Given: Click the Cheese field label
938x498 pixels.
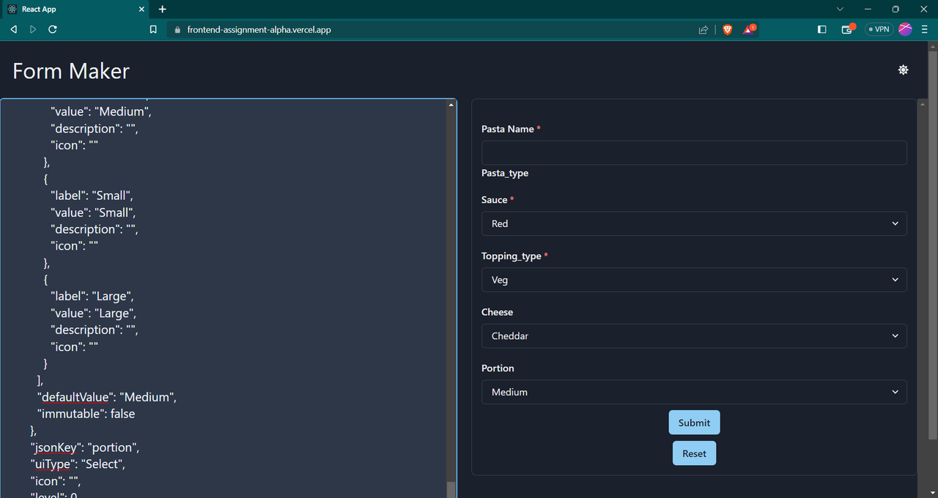Looking at the screenshot, I should pos(497,312).
